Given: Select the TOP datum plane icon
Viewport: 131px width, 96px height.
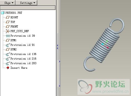Looking at the screenshot, I should (8, 22).
